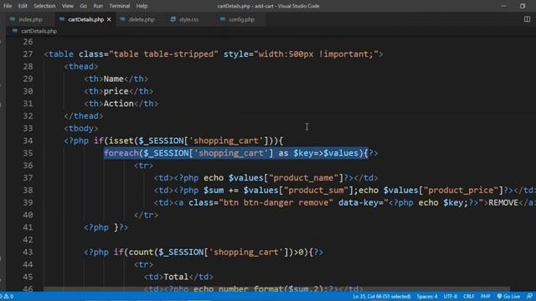Close the cartDetails.php tab

click(x=109, y=19)
